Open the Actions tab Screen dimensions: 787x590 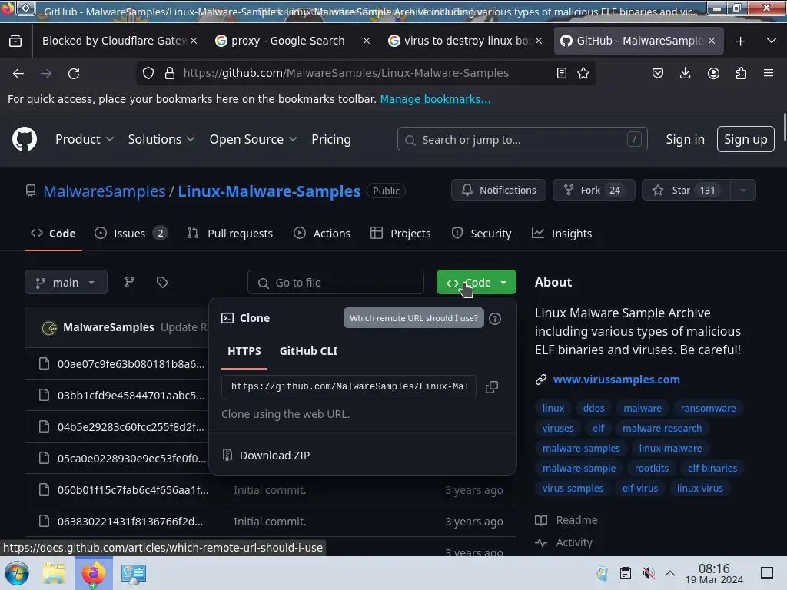pyautogui.click(x=322, y=234)
